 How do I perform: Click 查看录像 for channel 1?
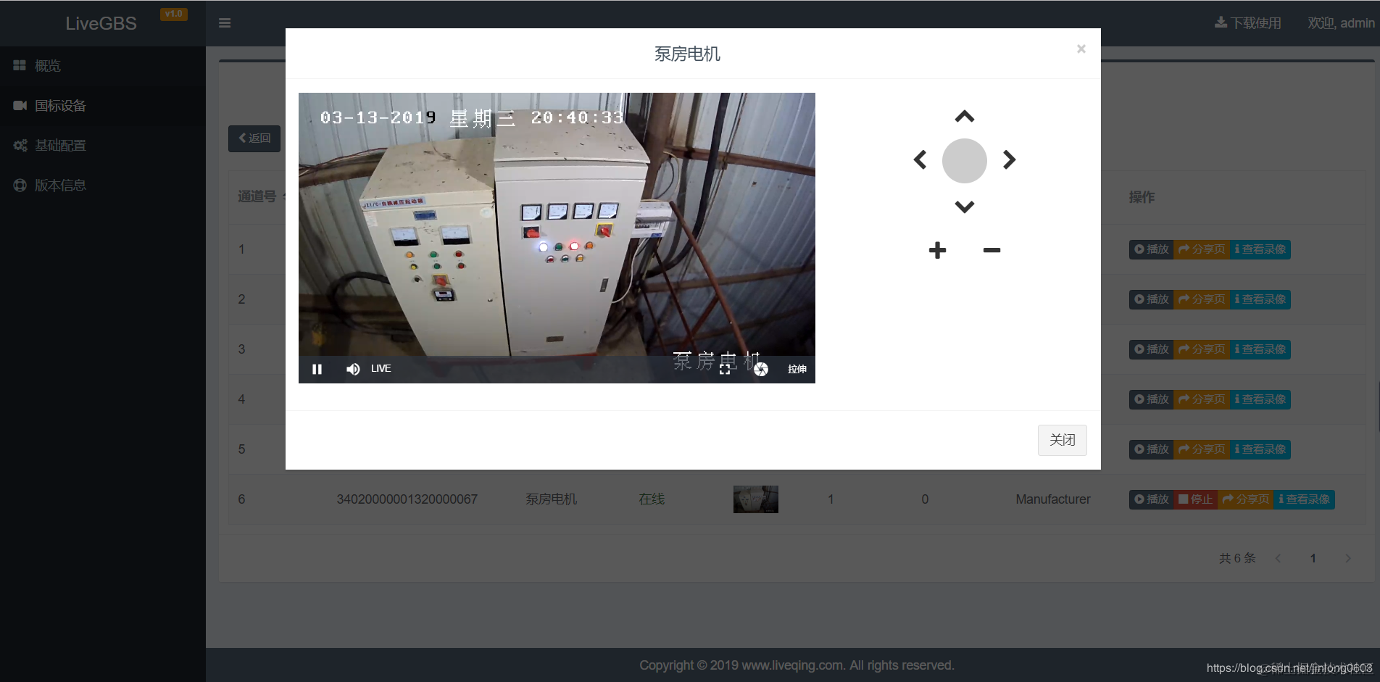(1260, 249)
